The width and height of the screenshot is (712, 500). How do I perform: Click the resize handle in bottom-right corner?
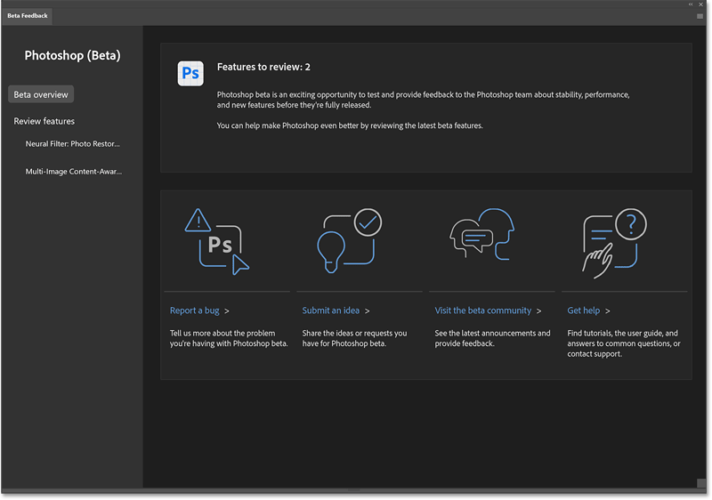pyautogui.click(x=701, y=483)
